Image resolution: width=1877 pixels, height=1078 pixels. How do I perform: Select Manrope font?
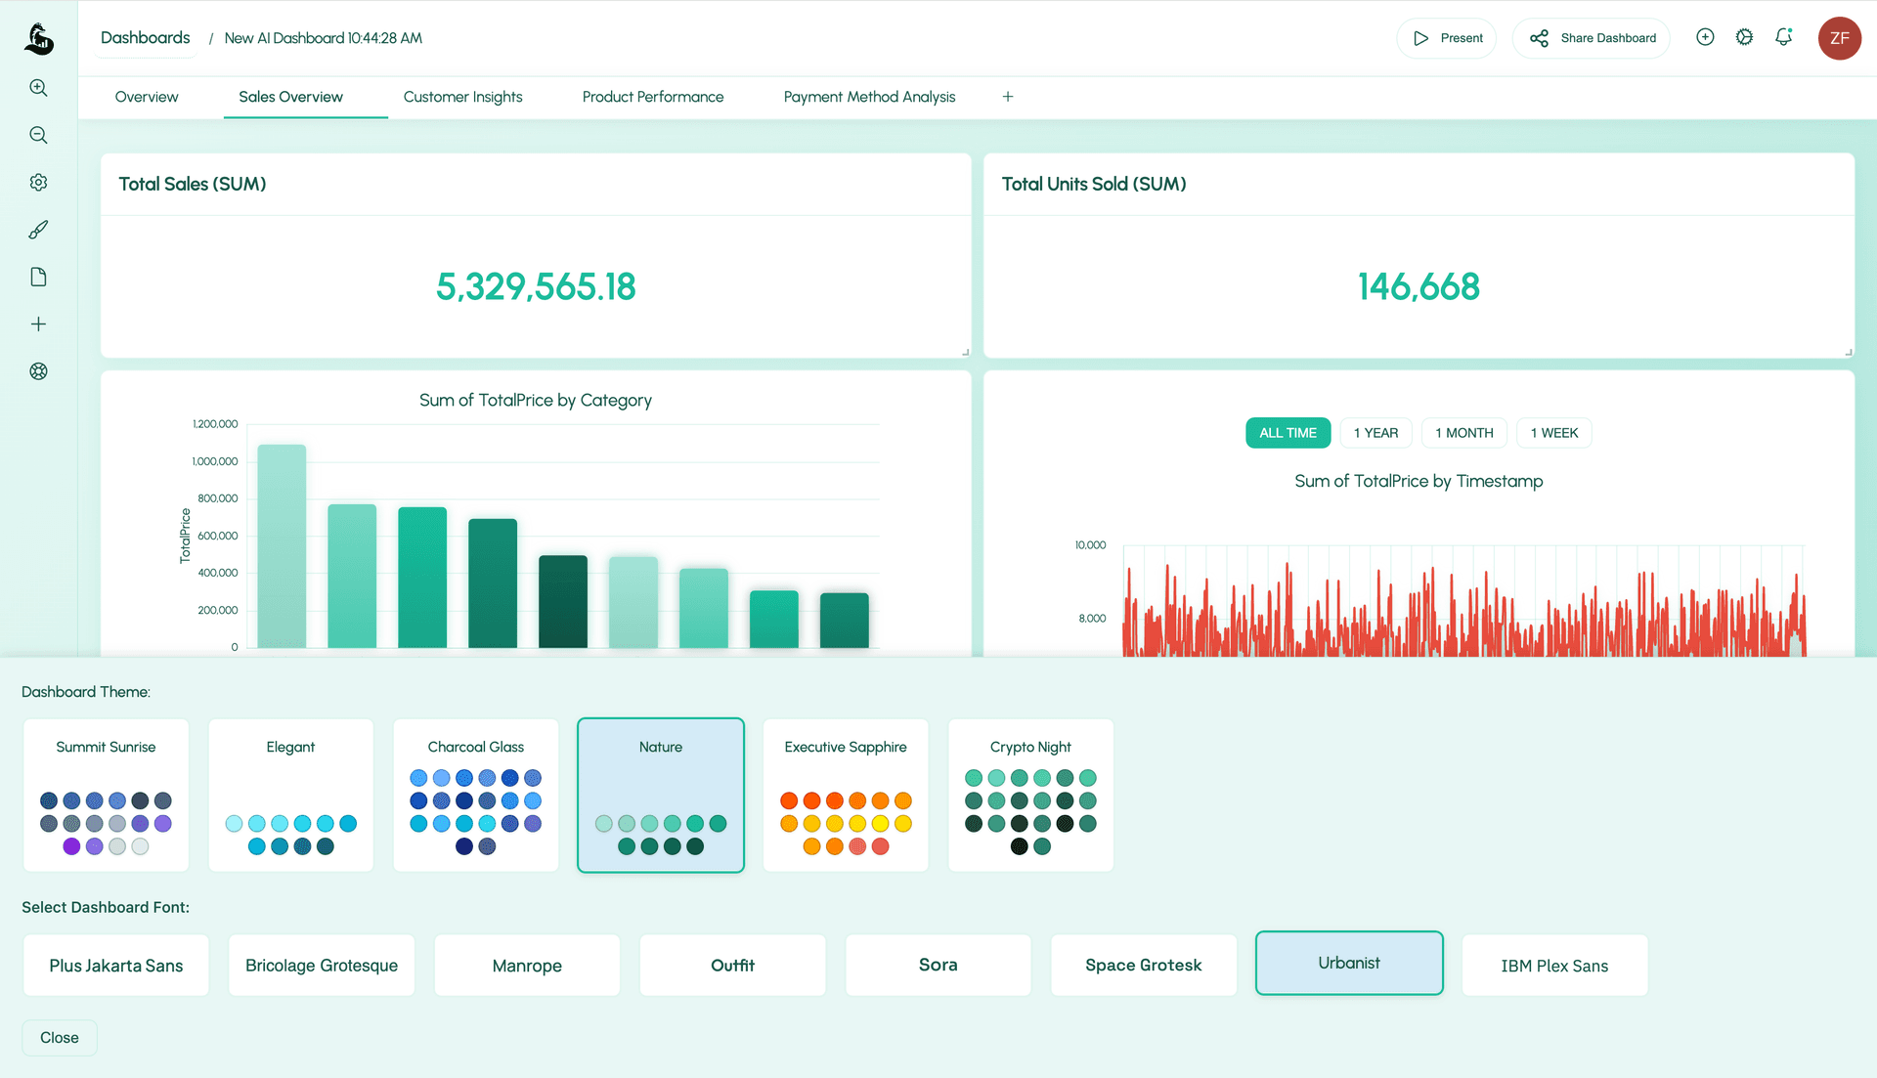[527, 966]
